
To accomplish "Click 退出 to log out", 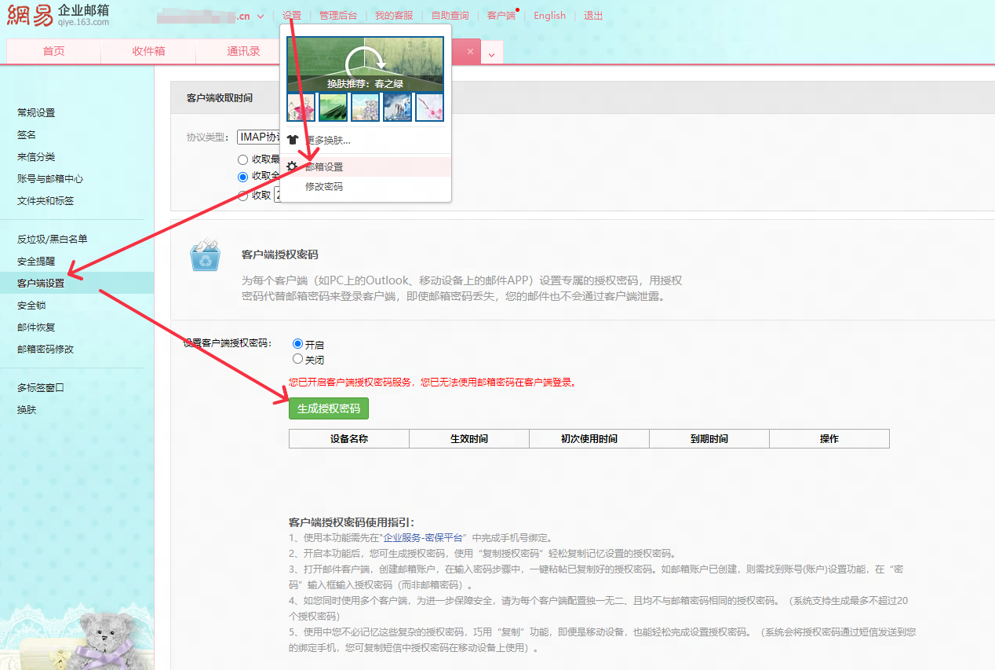I will click(592, 15).
